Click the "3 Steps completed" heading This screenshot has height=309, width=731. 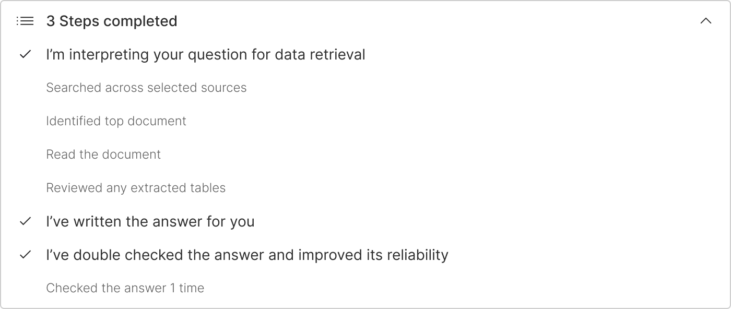[112, 21]
